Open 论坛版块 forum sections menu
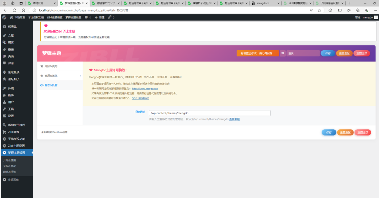 click(13, 72)
